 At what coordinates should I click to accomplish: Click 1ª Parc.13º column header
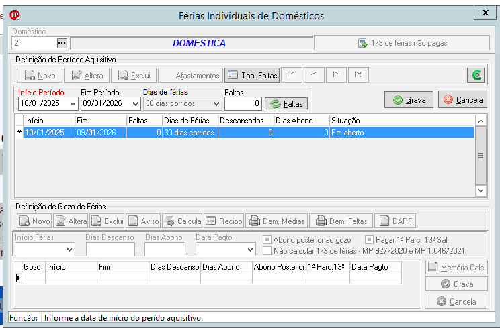coord(328,267)
